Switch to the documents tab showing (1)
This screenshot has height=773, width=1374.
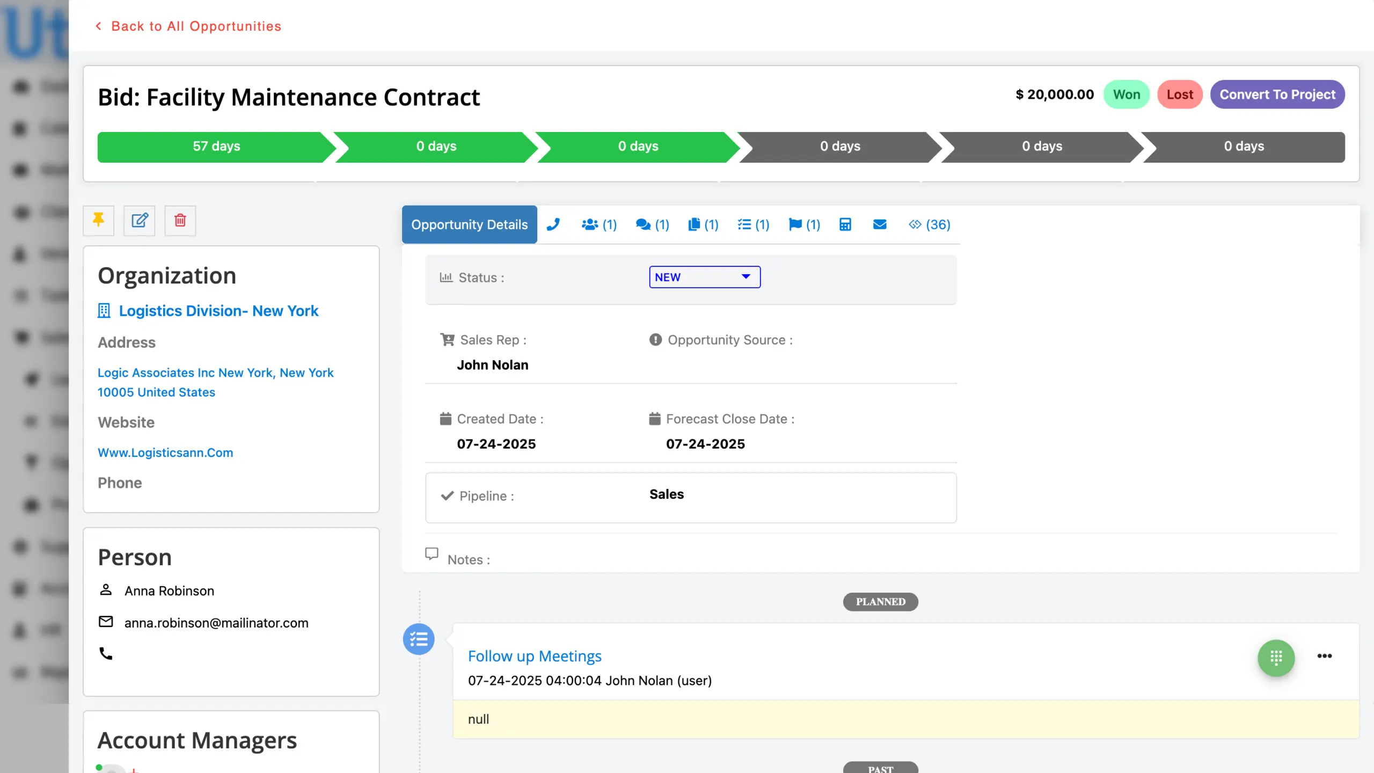tap(703, 224)
